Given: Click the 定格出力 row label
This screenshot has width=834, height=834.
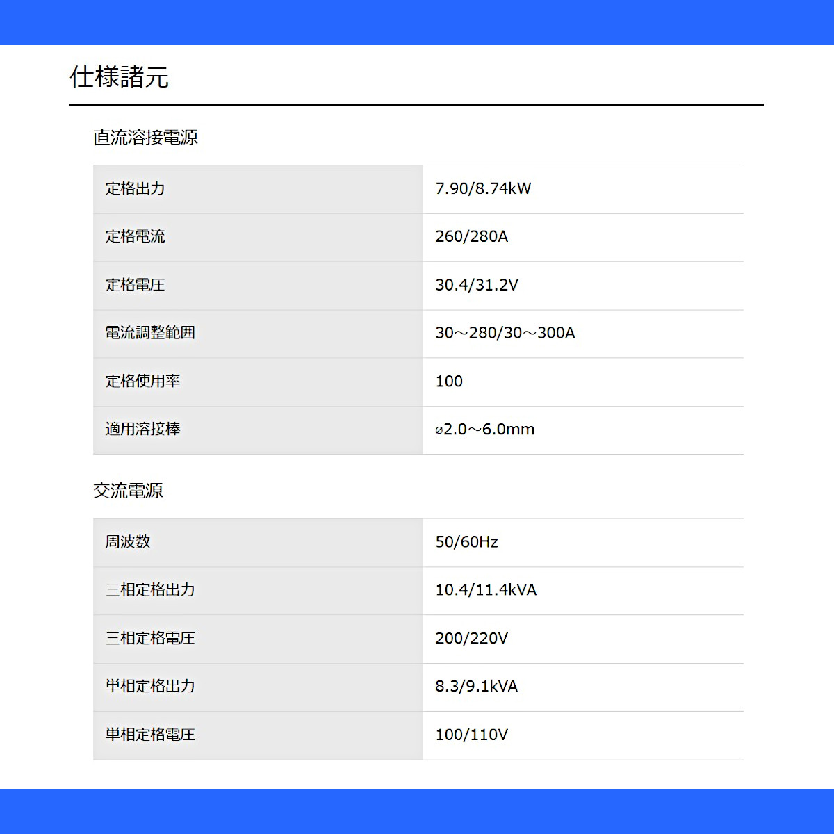Looking at the screenshot, I should tap(135, 188).
